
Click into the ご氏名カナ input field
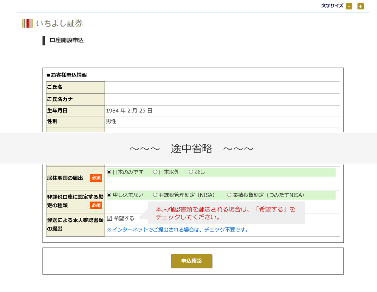pyautogui.click(x=222, y=99)
